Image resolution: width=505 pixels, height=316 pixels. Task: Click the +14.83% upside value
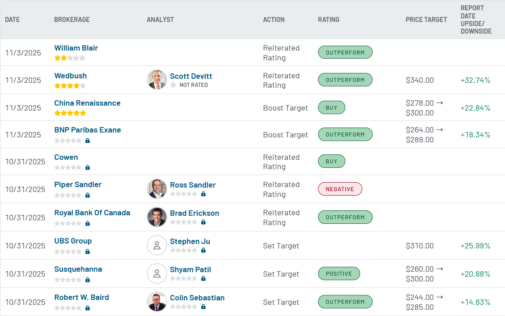[x=475, y=302]
